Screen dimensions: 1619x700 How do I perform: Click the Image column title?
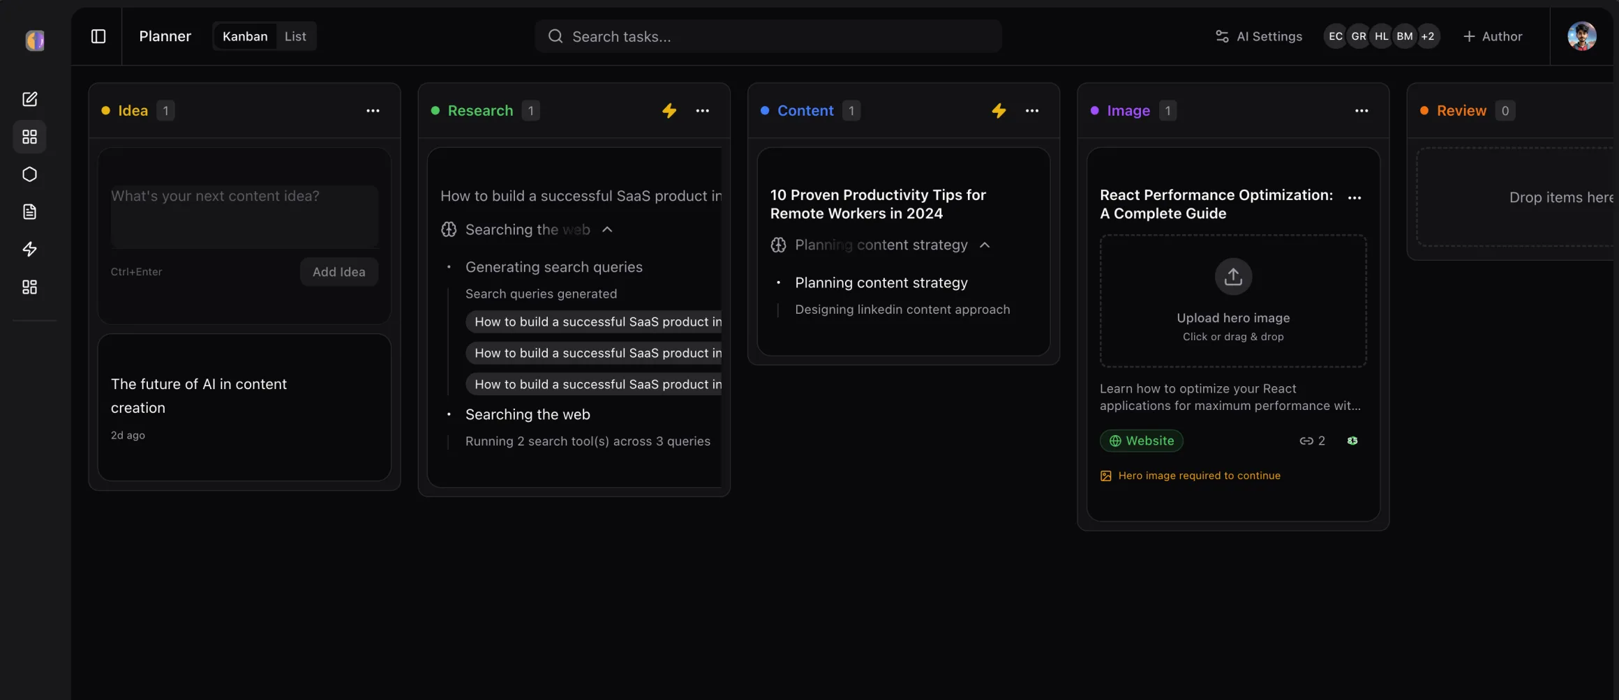click(x=1128, y=111)
